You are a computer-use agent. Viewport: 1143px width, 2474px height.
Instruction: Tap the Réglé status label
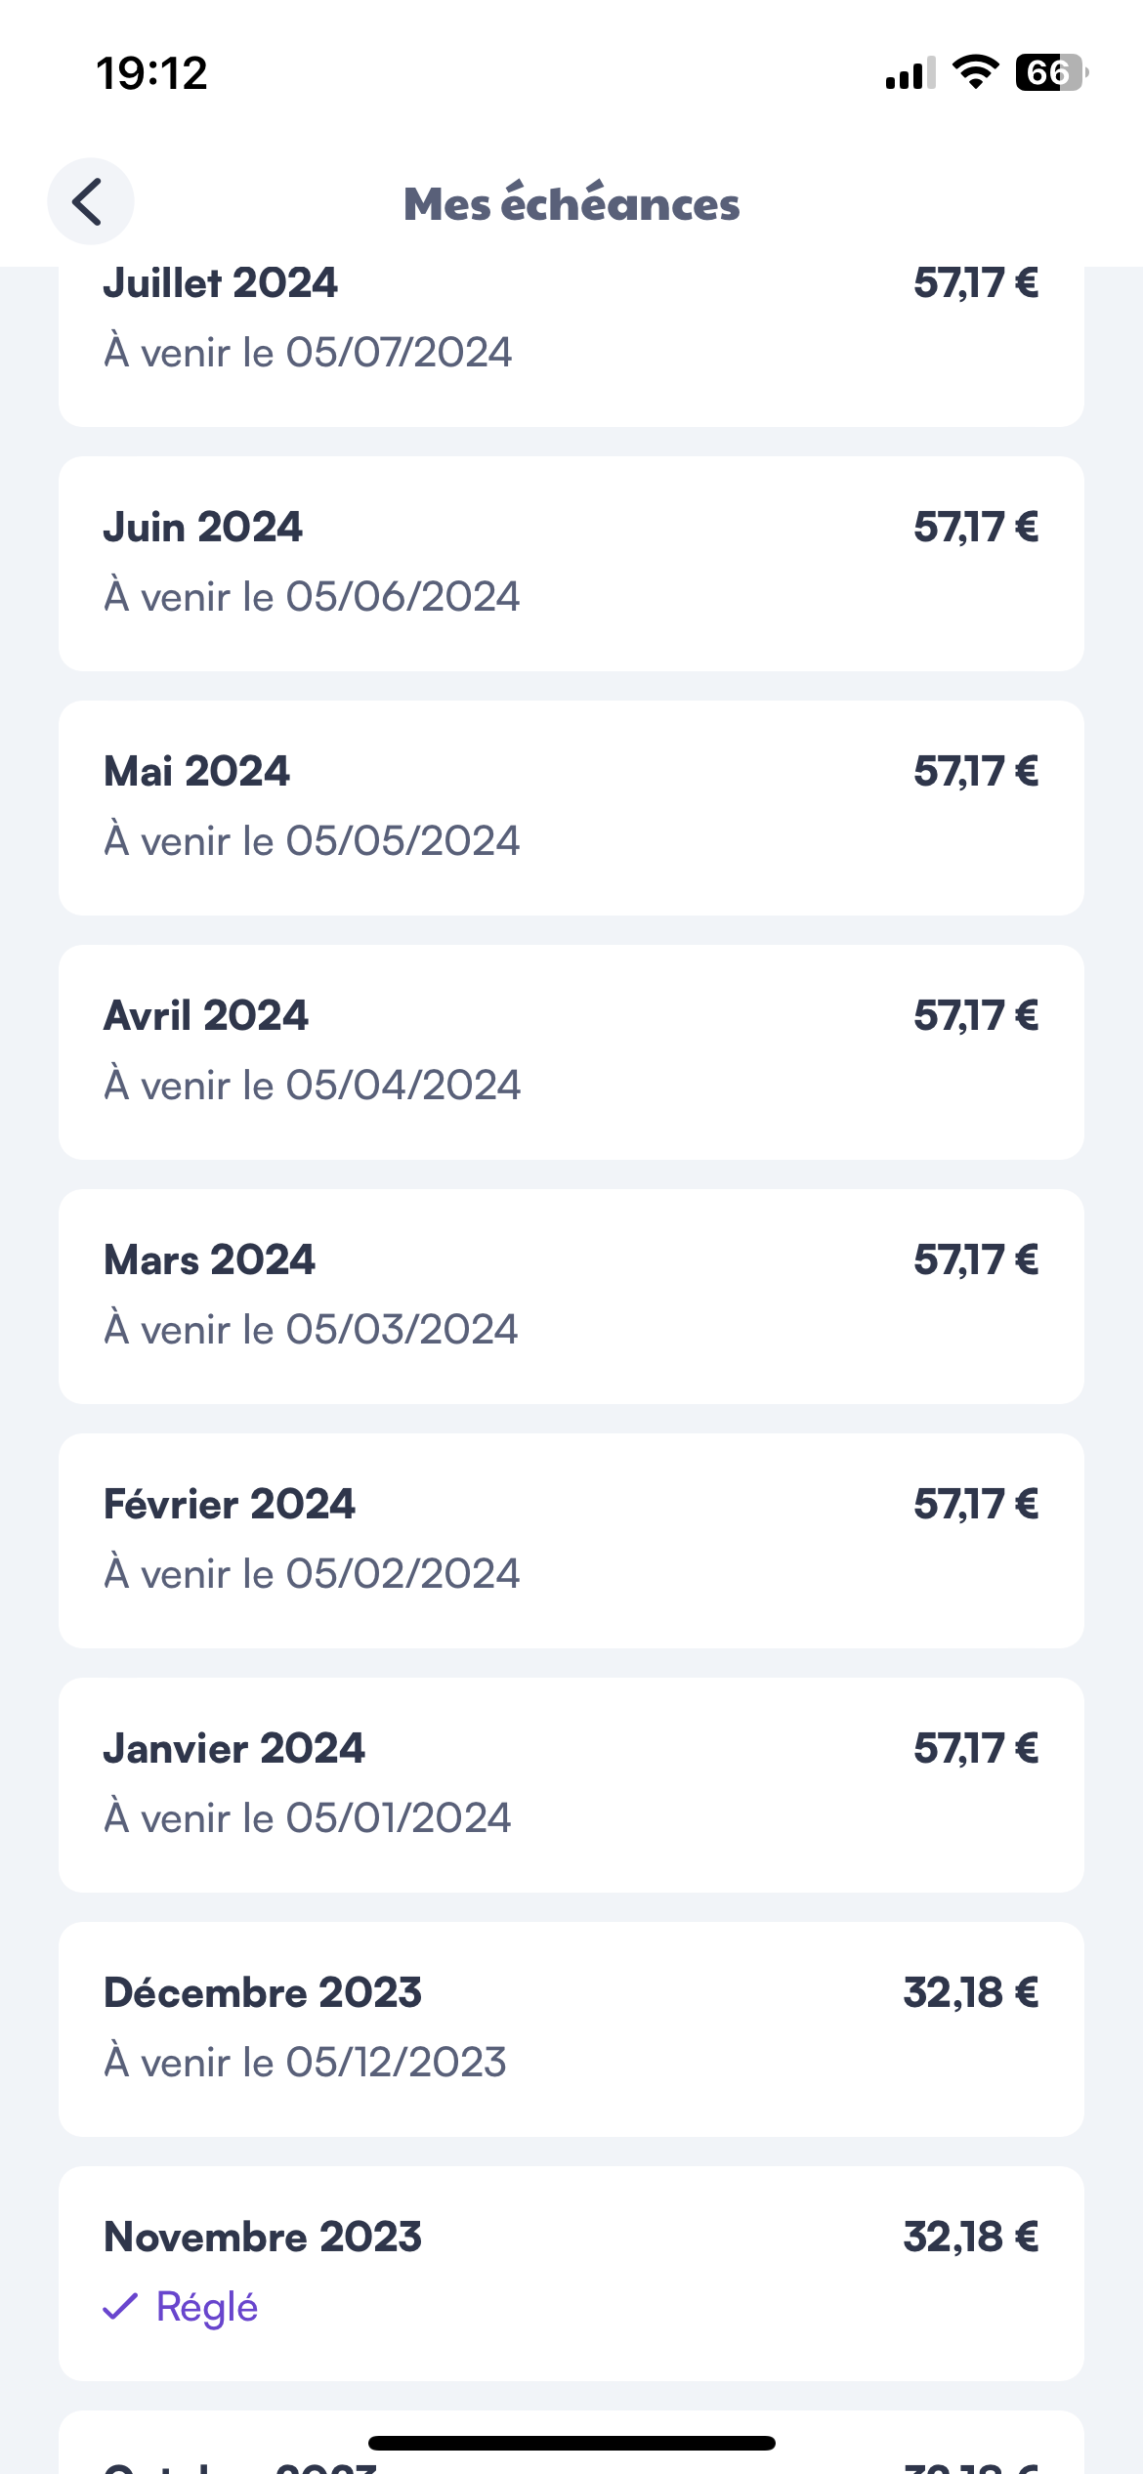coord(206,2307)
